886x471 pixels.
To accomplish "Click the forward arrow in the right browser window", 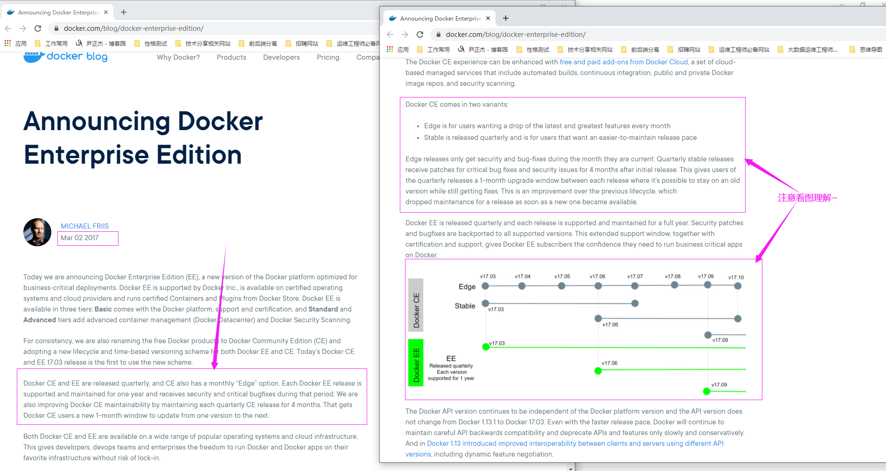I will pyautogui.click(x=405, y=35).
